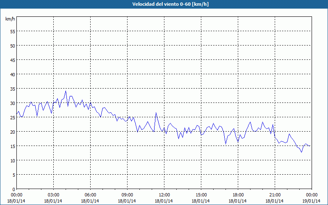Select the 50 value on the vertical axis

click(x=13, y=46)
